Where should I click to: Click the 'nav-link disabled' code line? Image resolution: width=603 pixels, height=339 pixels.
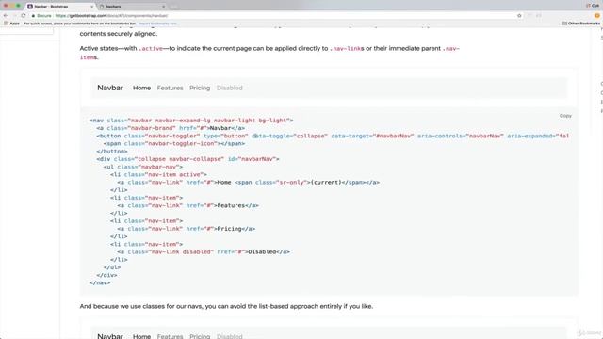(204, 251)
